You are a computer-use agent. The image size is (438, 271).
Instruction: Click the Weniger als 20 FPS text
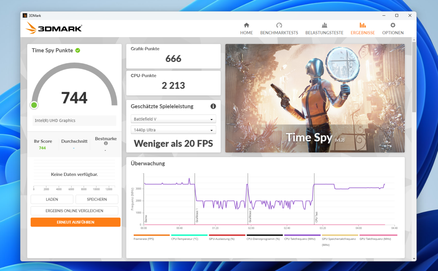click(173, 144)
